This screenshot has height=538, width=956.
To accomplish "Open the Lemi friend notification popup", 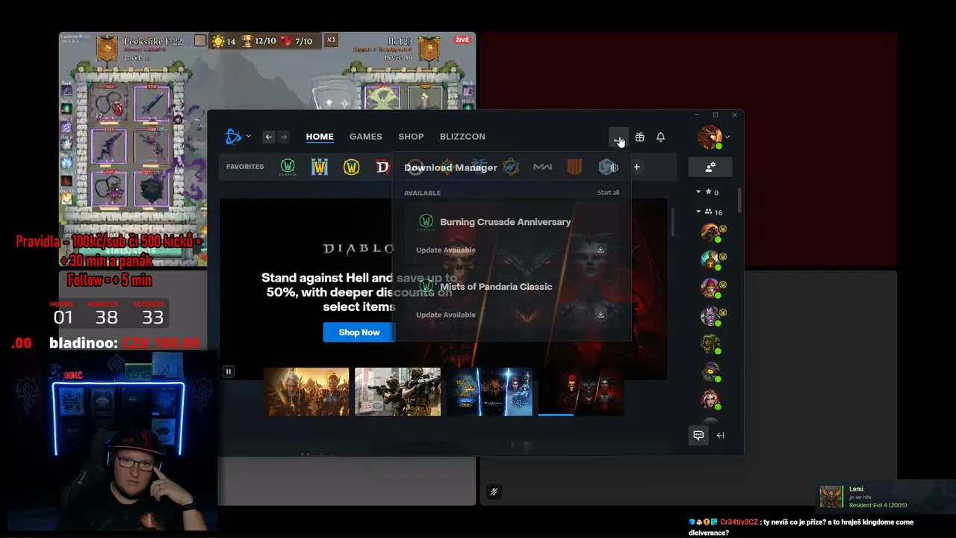I will 887,498.
